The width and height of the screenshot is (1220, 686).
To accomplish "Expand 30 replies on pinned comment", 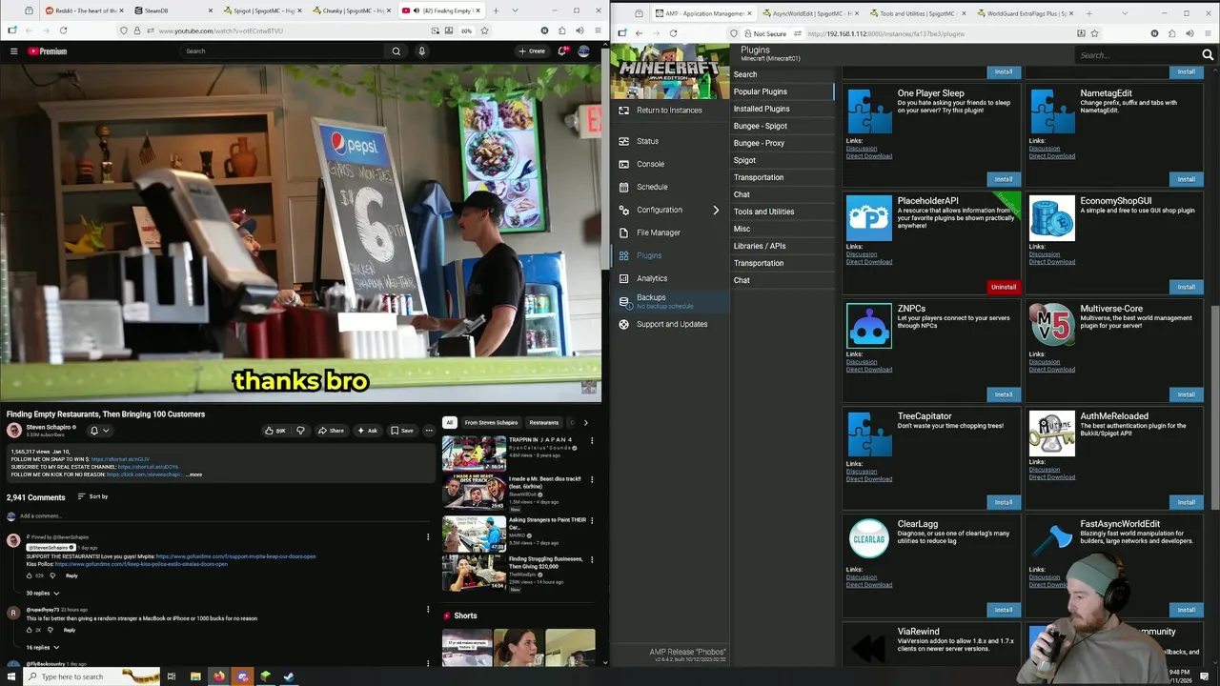I will click(43, 593).
